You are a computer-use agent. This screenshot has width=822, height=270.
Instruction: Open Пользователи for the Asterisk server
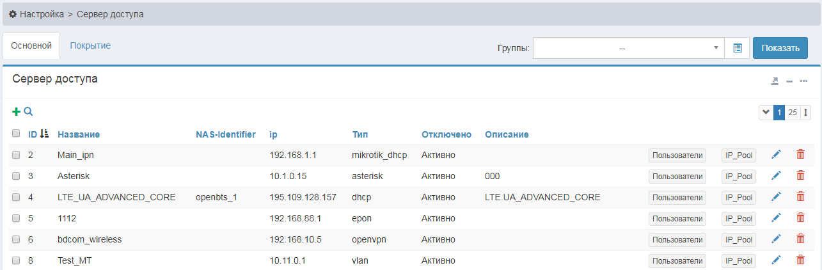pos(677,176)
